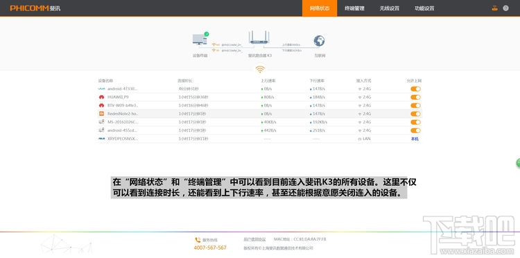Image resolution: width=520 pixels, height=258 pixels.
Task: Select the RedmiNote2 device name
Action: pyautogui.click(x=122, y=114)
